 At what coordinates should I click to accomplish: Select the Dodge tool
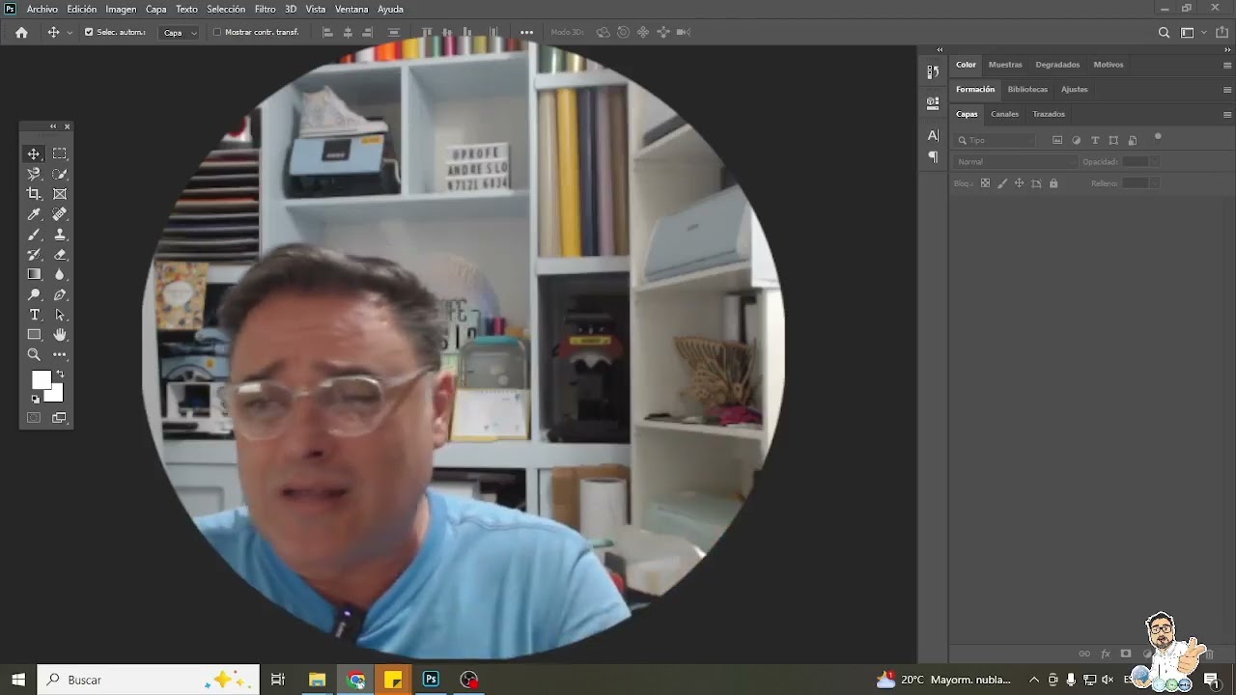point(34,295)
